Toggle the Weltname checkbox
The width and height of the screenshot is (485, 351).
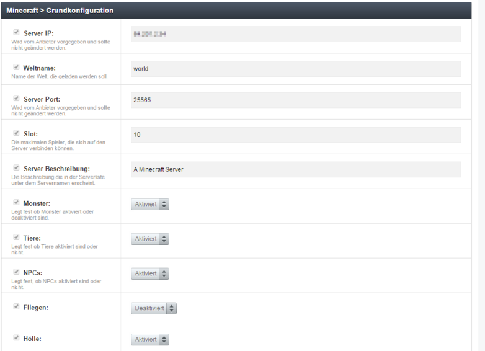pyautogui.click(x=16, y=67)
